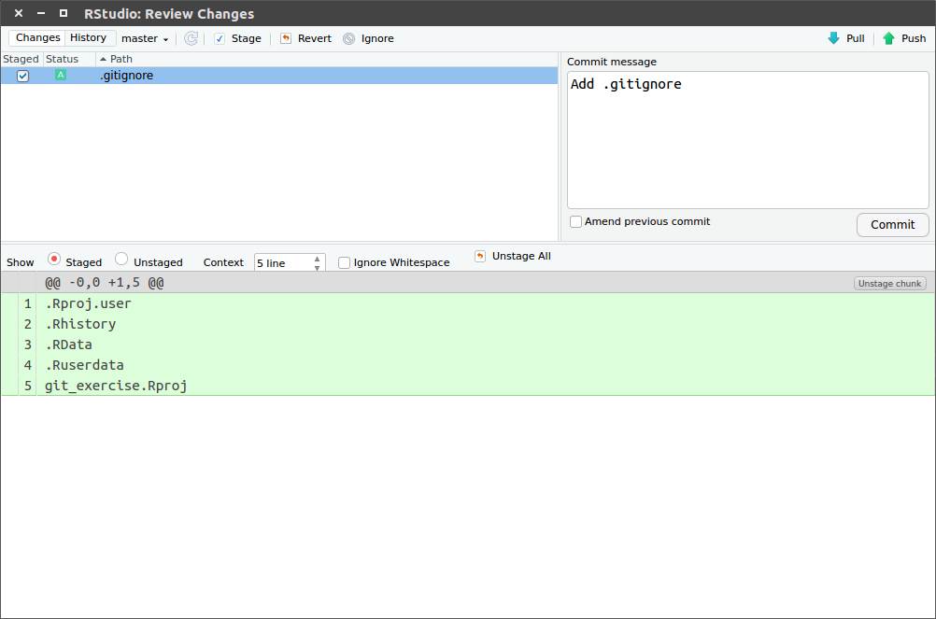Viewport: 936px width, 619px height.
Task: Click the Path column sort arrow
Action: click(x=102, y=59)
